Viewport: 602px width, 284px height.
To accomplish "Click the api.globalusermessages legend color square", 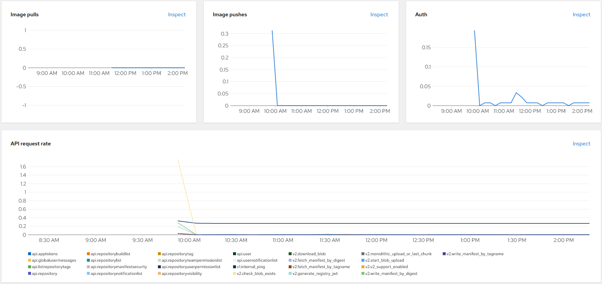I will (x=30, y=261).
